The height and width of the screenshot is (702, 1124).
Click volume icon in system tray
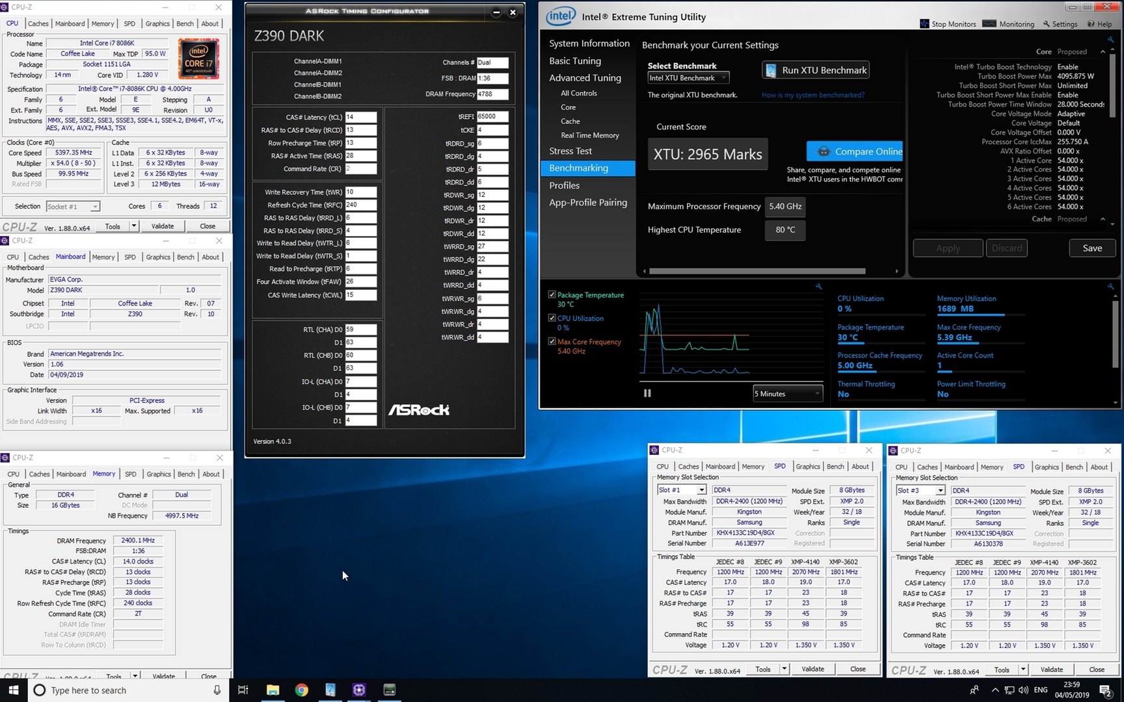[x=1023, y=690]
